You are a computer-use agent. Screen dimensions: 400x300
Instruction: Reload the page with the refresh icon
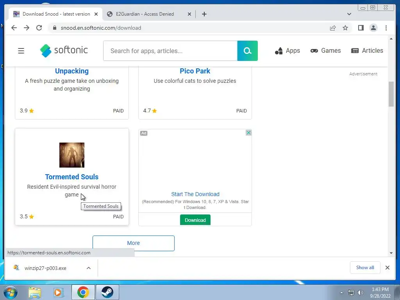click(39, 28)
